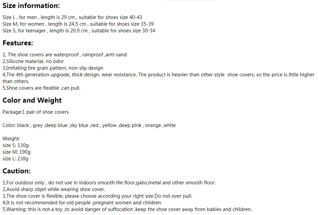This screenshot has width=318, height=215.
Task: Click the Size S teenager length line
Action: click(x=79, y=31)
